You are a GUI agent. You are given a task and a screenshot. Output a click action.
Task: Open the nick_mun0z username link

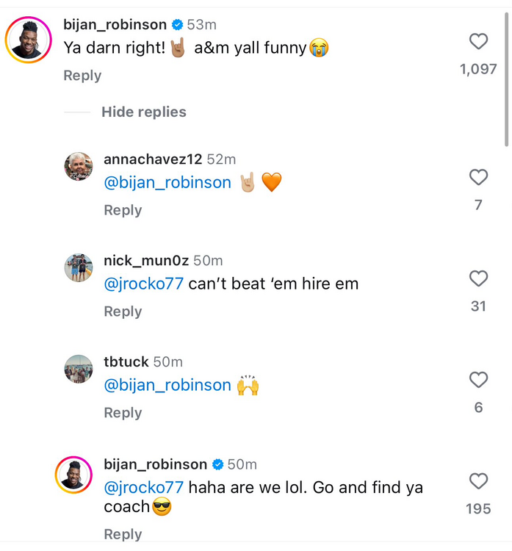point(146,261)
